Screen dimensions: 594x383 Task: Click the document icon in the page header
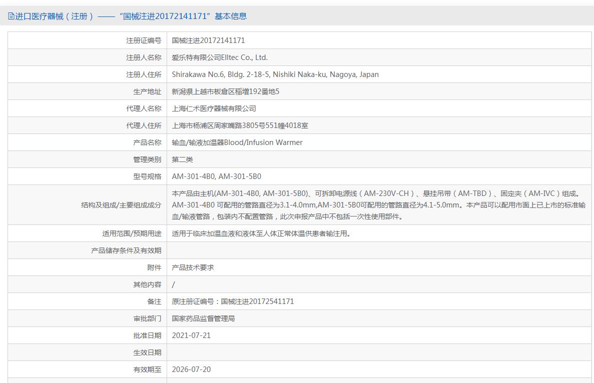tap(11, 16)
